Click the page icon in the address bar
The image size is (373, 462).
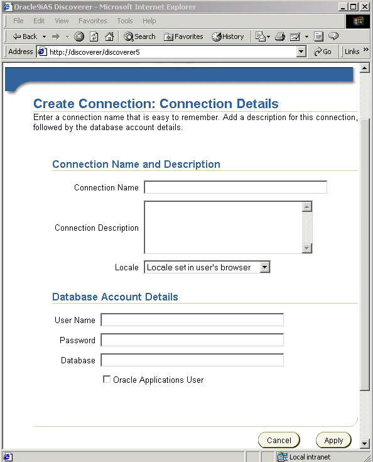(43, 52)
